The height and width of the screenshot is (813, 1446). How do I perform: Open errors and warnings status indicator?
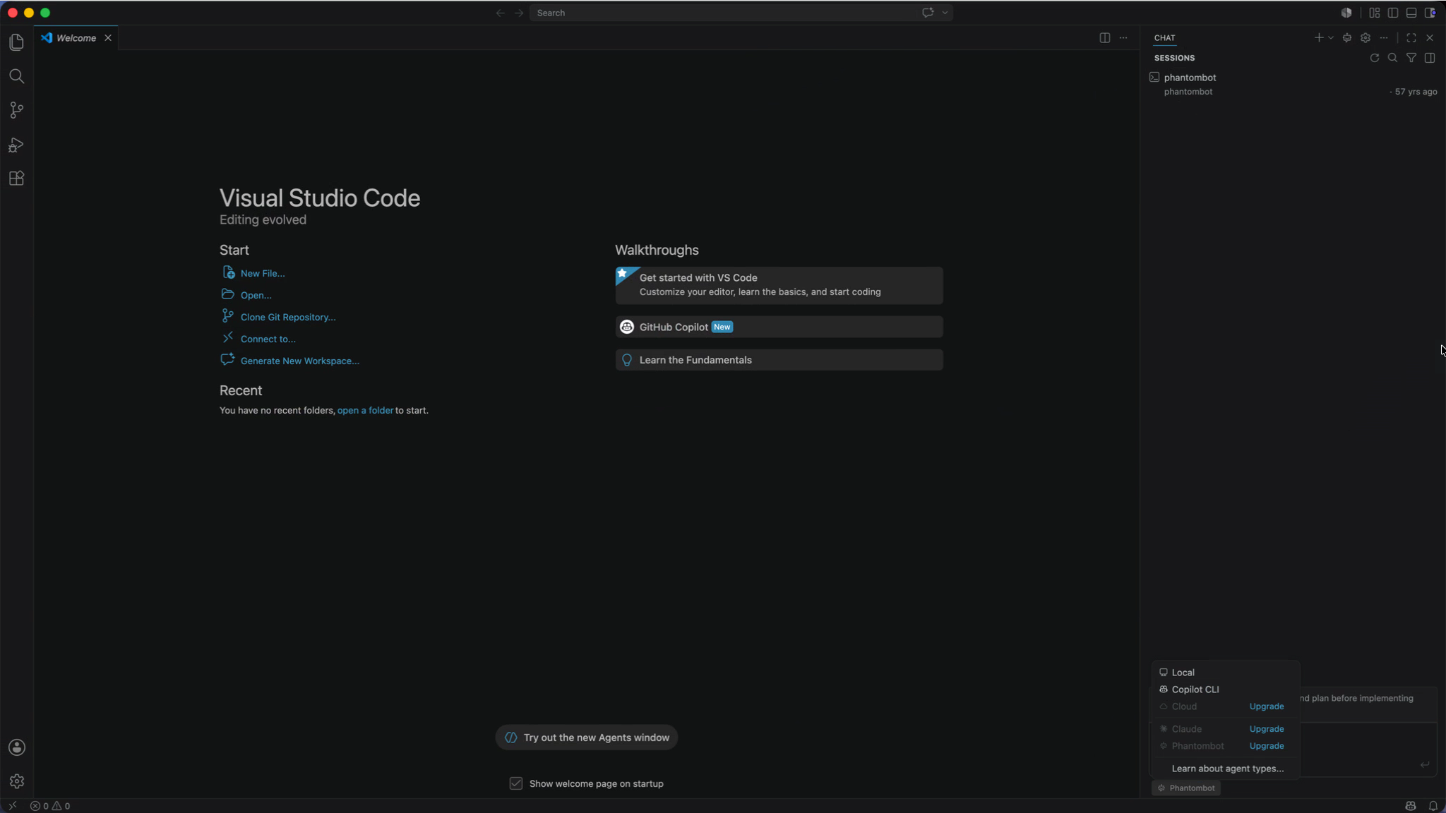[x=50, y=806]
